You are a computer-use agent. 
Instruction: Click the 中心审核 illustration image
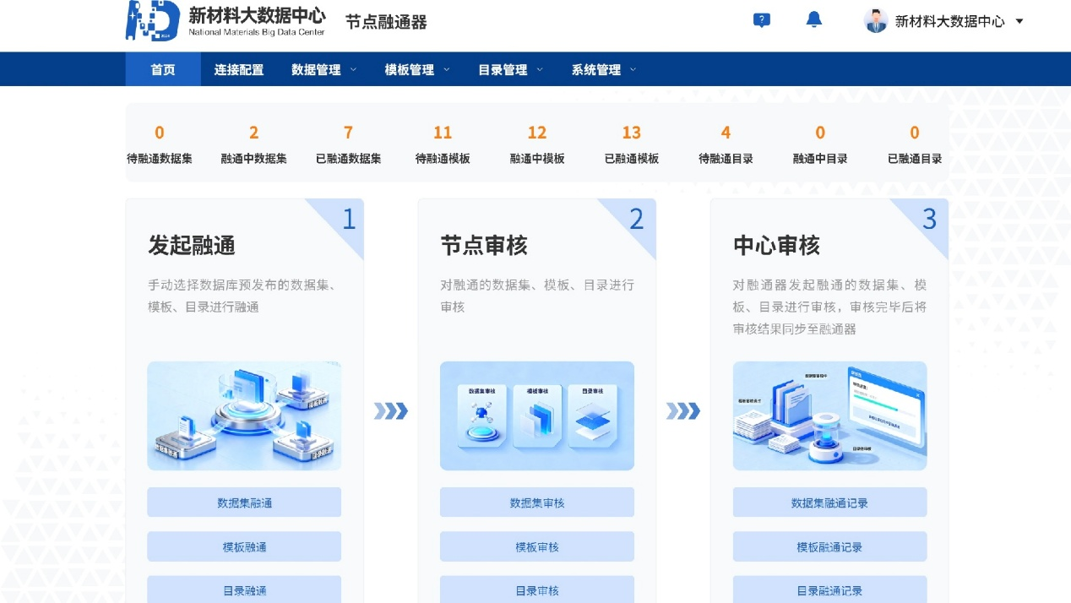829,416
